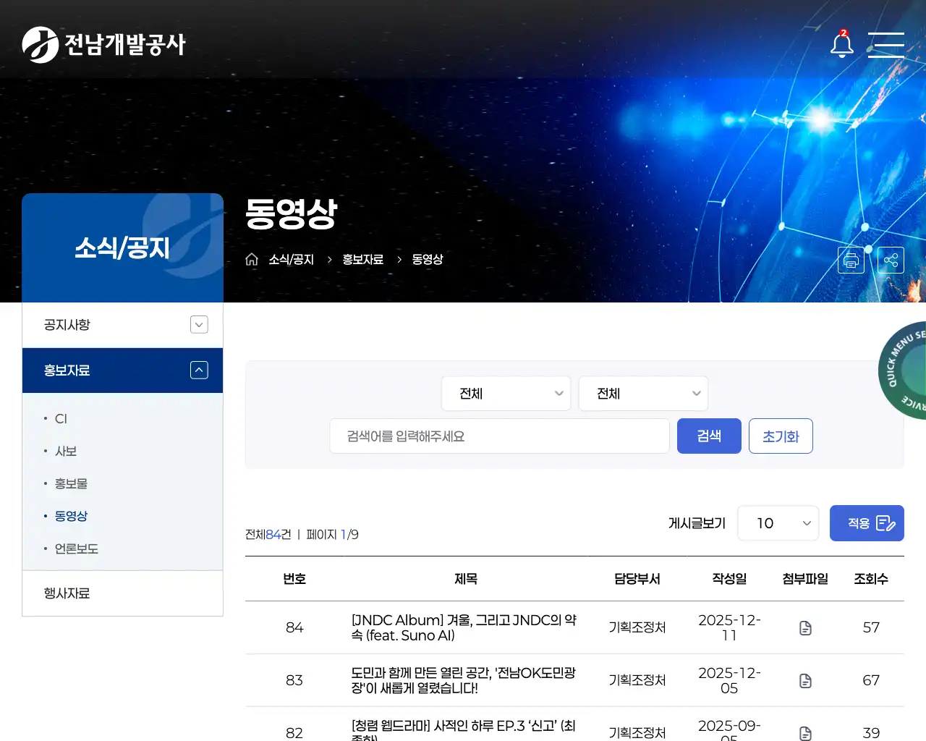Click the 작성일 column header

[729, 579]
